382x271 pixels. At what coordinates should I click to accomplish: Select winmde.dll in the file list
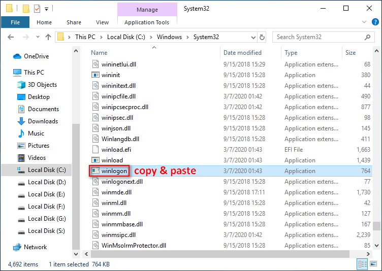[x=116, y=192]
